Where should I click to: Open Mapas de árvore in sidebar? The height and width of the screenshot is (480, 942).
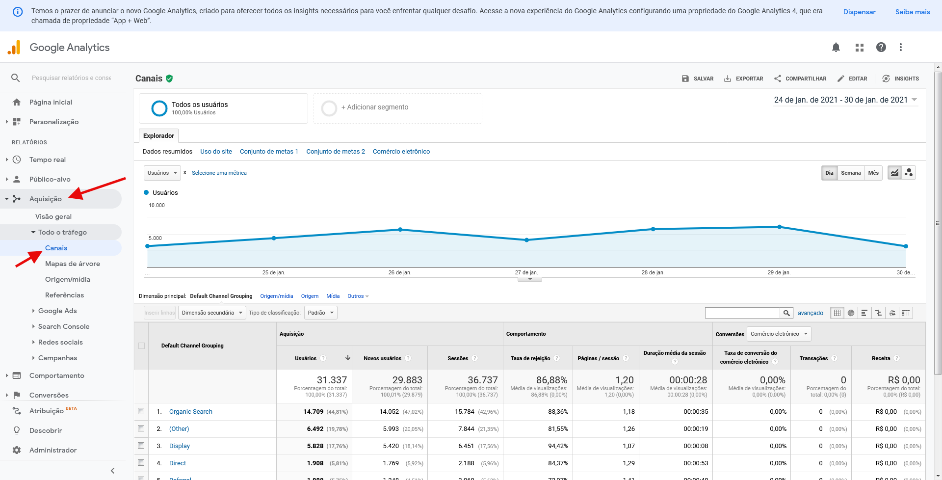pyautogui.click(x=73, y=264)
